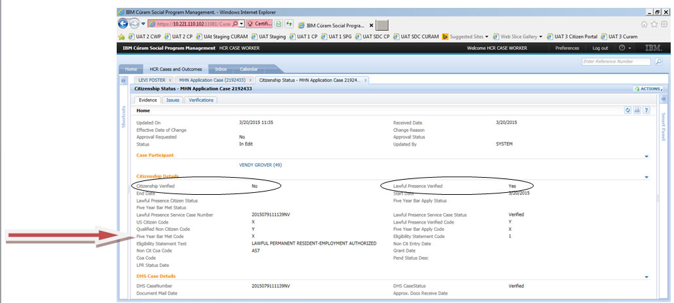Switch to the Issues tab

click(x=173, y=100)
